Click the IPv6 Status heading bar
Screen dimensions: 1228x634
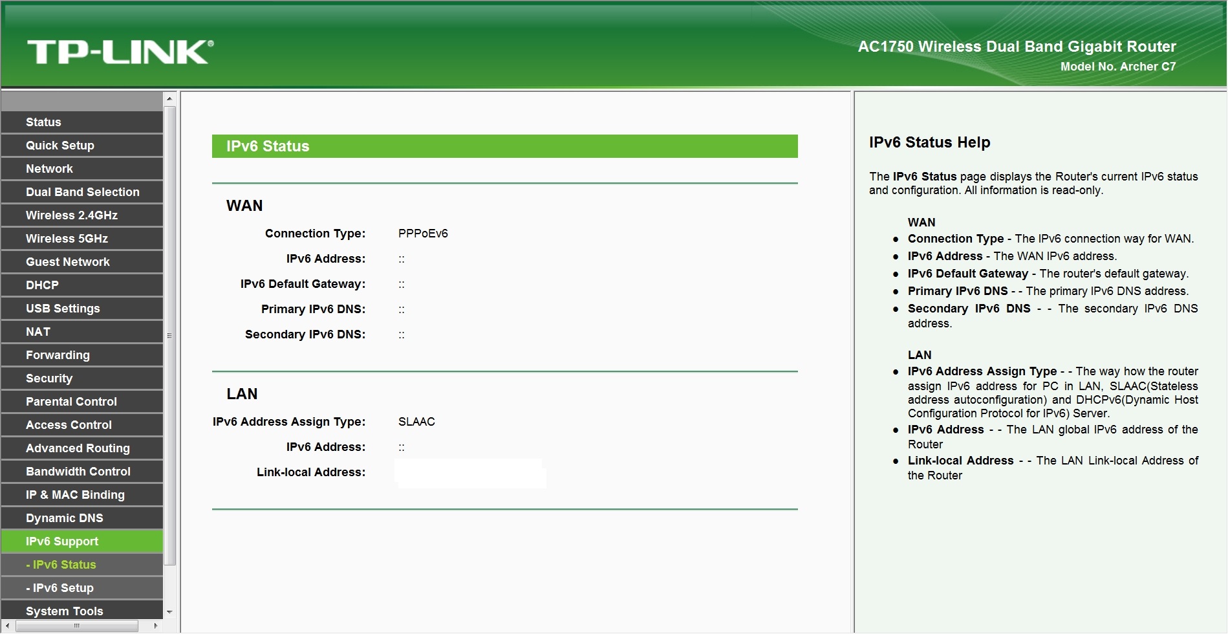pos(505,146)
